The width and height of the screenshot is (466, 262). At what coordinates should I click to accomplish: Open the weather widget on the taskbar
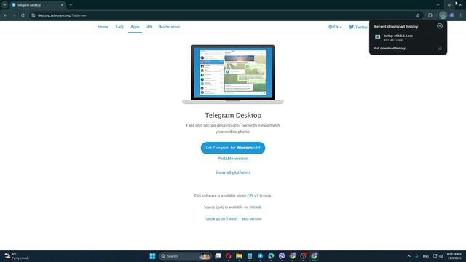17,256
